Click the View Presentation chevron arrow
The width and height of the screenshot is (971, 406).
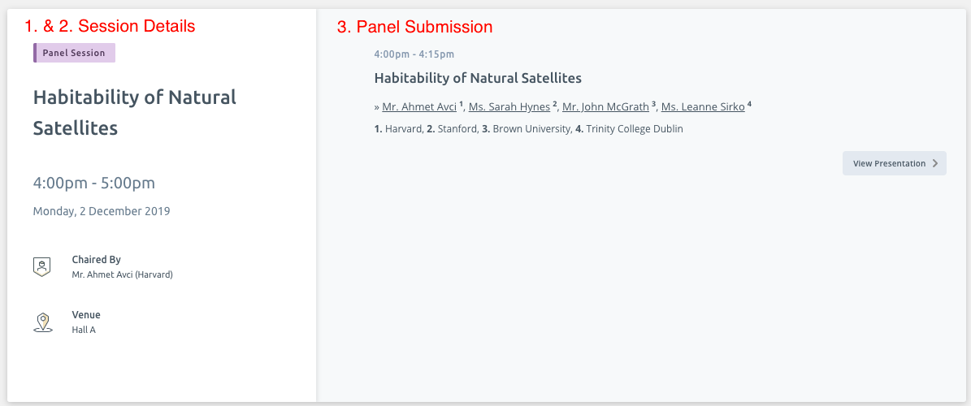pyautogui.click(x=935, y=163)
